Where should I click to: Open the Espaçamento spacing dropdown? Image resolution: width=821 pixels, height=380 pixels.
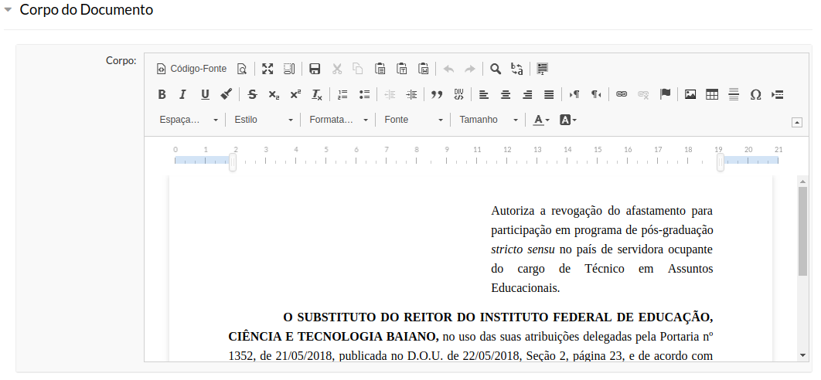coord(188,120)
